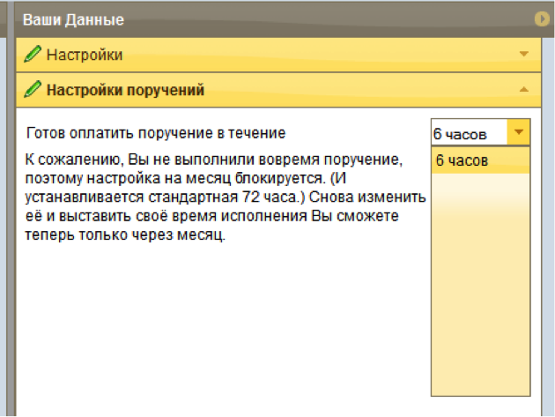Image resolution: width=555 pixels, height=417 pixels.
Task: Click the Ваши Данные panel title
Action: point(73,20)
